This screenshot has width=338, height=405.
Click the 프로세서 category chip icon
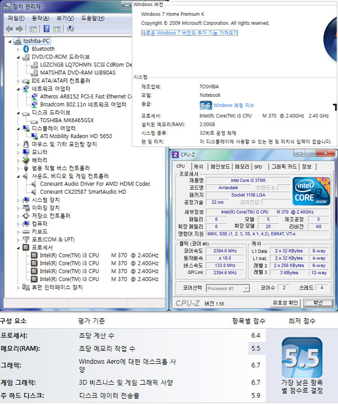[26, 247]
